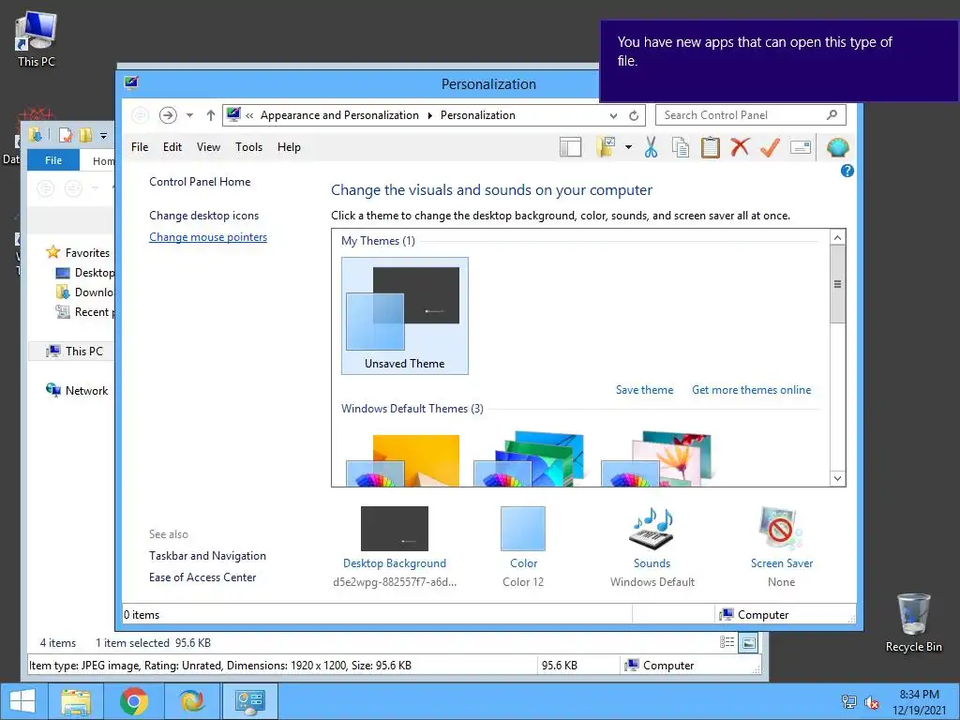
Task: Select the This PC desktop icon
Action: [37, 39]
